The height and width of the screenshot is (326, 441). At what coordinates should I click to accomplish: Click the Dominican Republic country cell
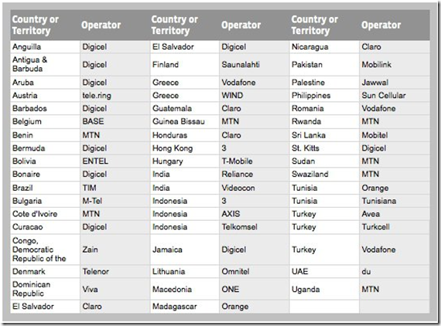coord(45,289)
